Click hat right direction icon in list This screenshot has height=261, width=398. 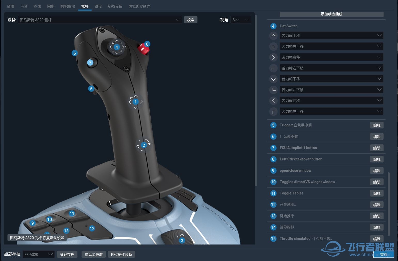click(x=273, y=57)
